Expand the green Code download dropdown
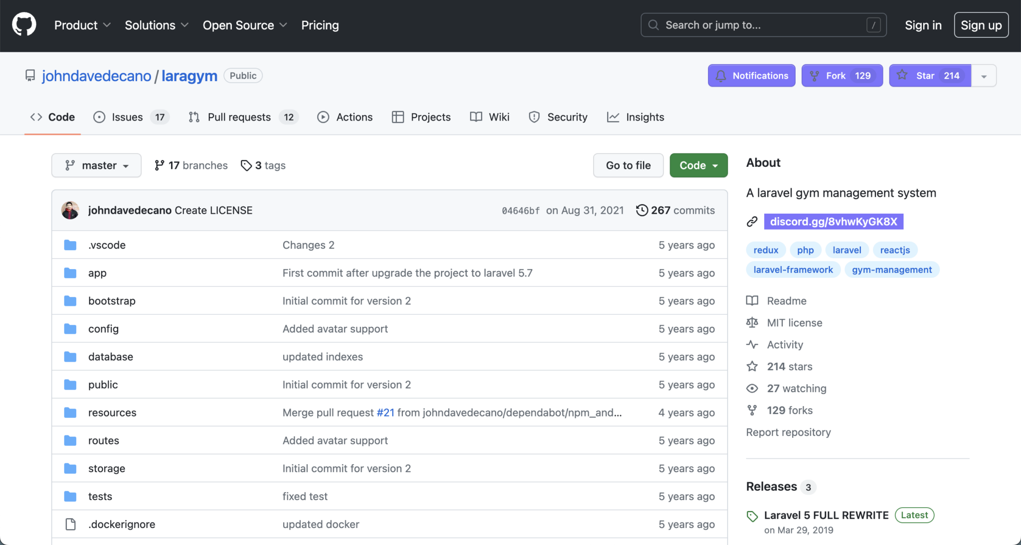1021x545 pixels. tap(698, 165)
